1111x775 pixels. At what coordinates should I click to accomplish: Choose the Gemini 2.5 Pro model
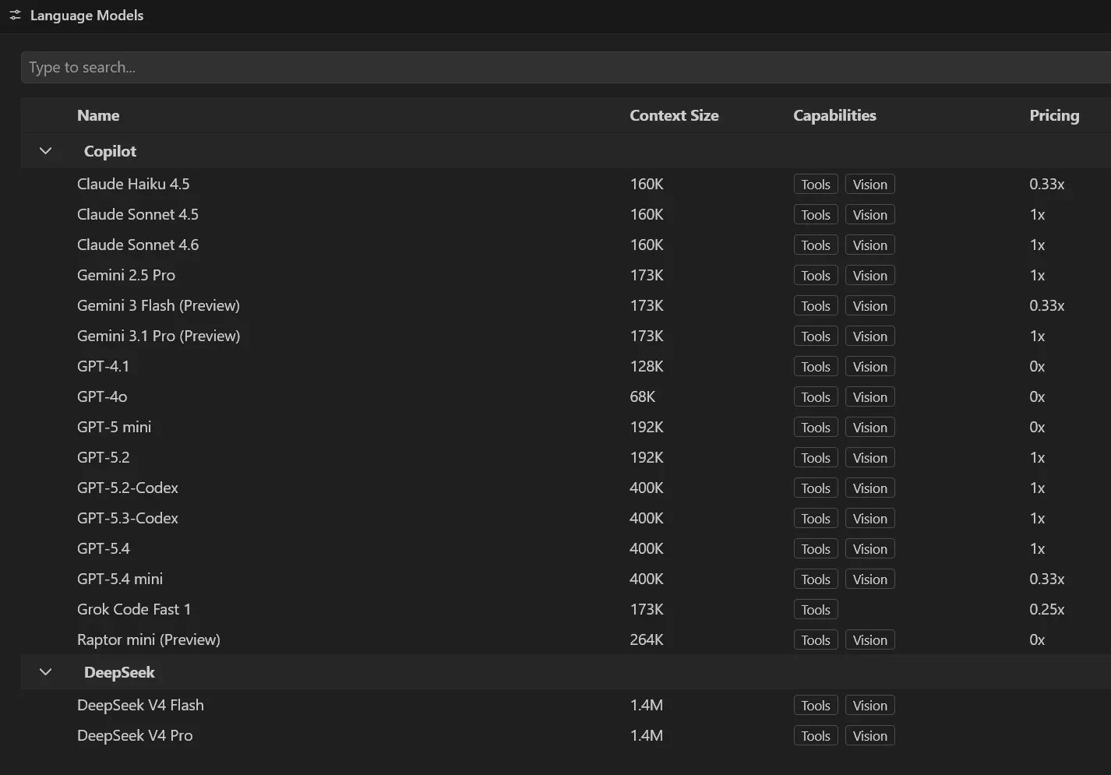pyautogui.click(x=126, y=275)
